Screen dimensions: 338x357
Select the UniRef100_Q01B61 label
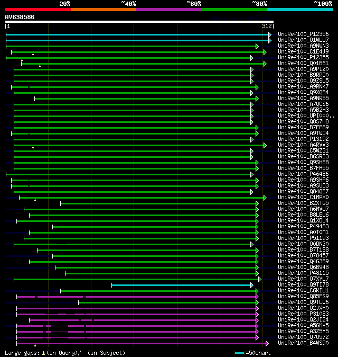[x=303, y=63]
